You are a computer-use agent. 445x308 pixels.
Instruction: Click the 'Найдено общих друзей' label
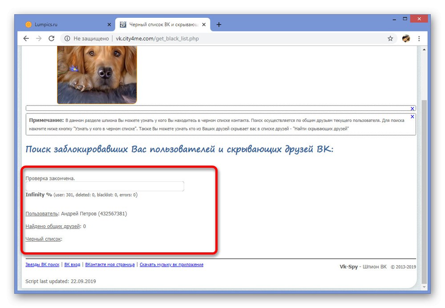click(x=53, y=226)
